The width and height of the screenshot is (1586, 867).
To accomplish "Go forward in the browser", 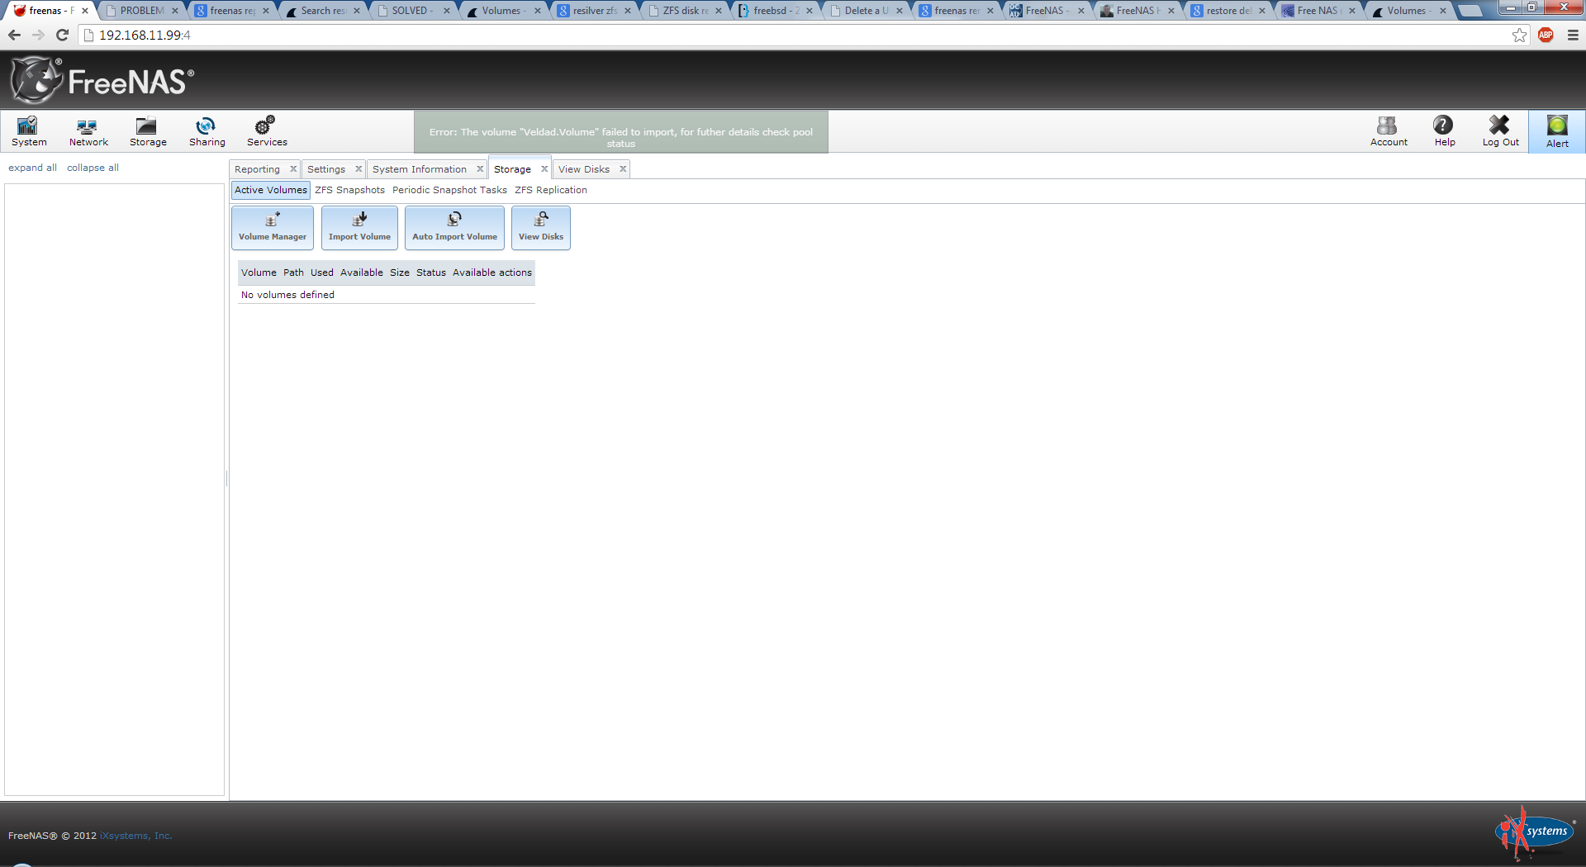I will coord(38,35).
